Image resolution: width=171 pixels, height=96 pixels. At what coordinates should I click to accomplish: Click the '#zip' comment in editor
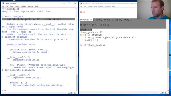pos(82,12)
